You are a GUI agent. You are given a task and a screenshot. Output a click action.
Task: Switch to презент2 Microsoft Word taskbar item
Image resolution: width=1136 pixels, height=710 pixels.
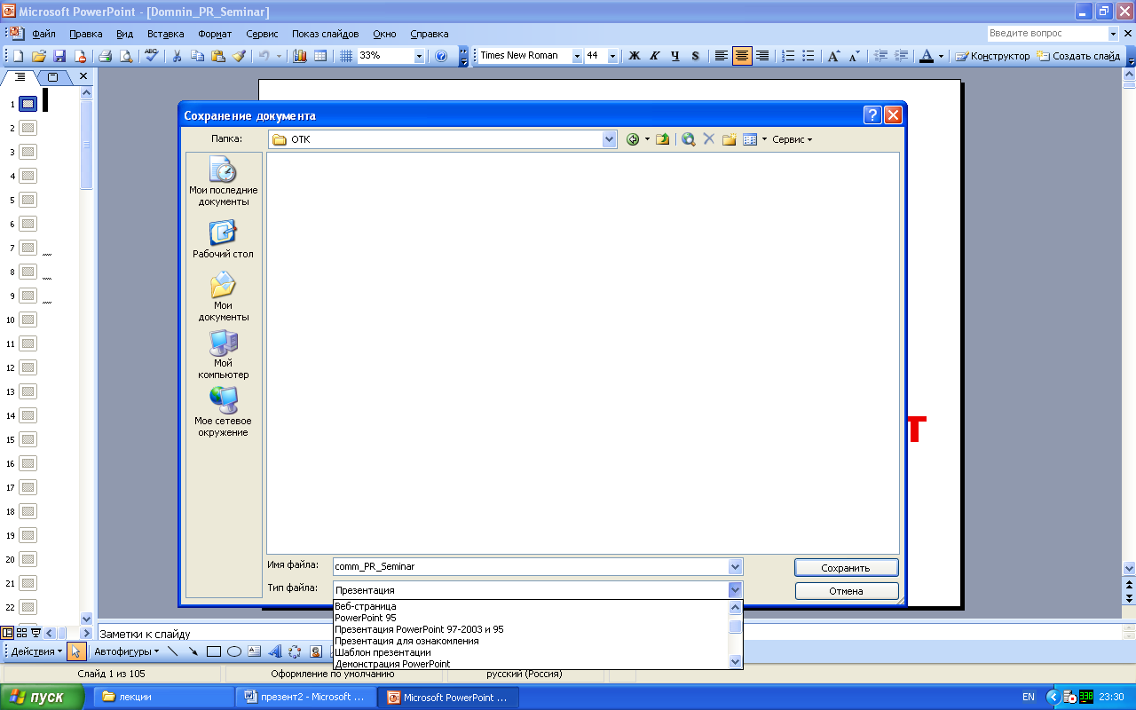[307, 697]
